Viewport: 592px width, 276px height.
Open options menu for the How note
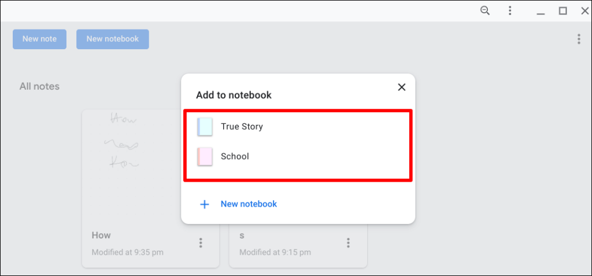click(x=201, y=243)
